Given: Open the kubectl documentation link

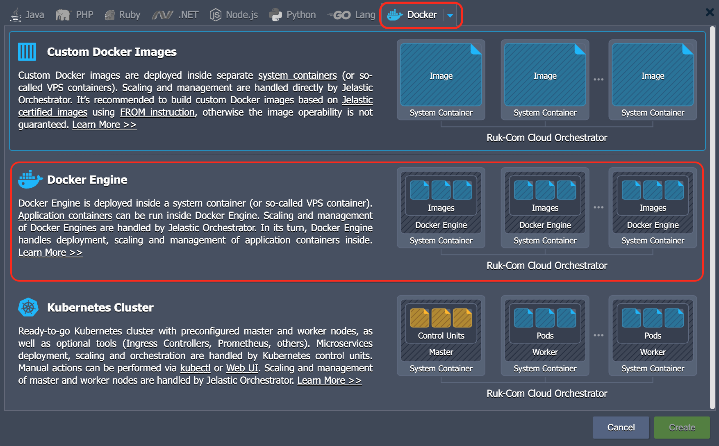Looking at the screenshot, I should pos(195,368).
